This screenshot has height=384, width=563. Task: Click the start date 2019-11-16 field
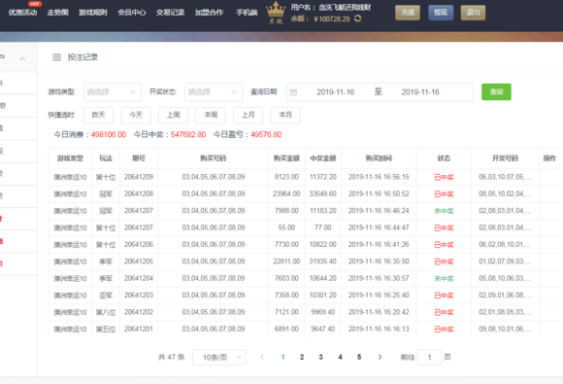335,92
